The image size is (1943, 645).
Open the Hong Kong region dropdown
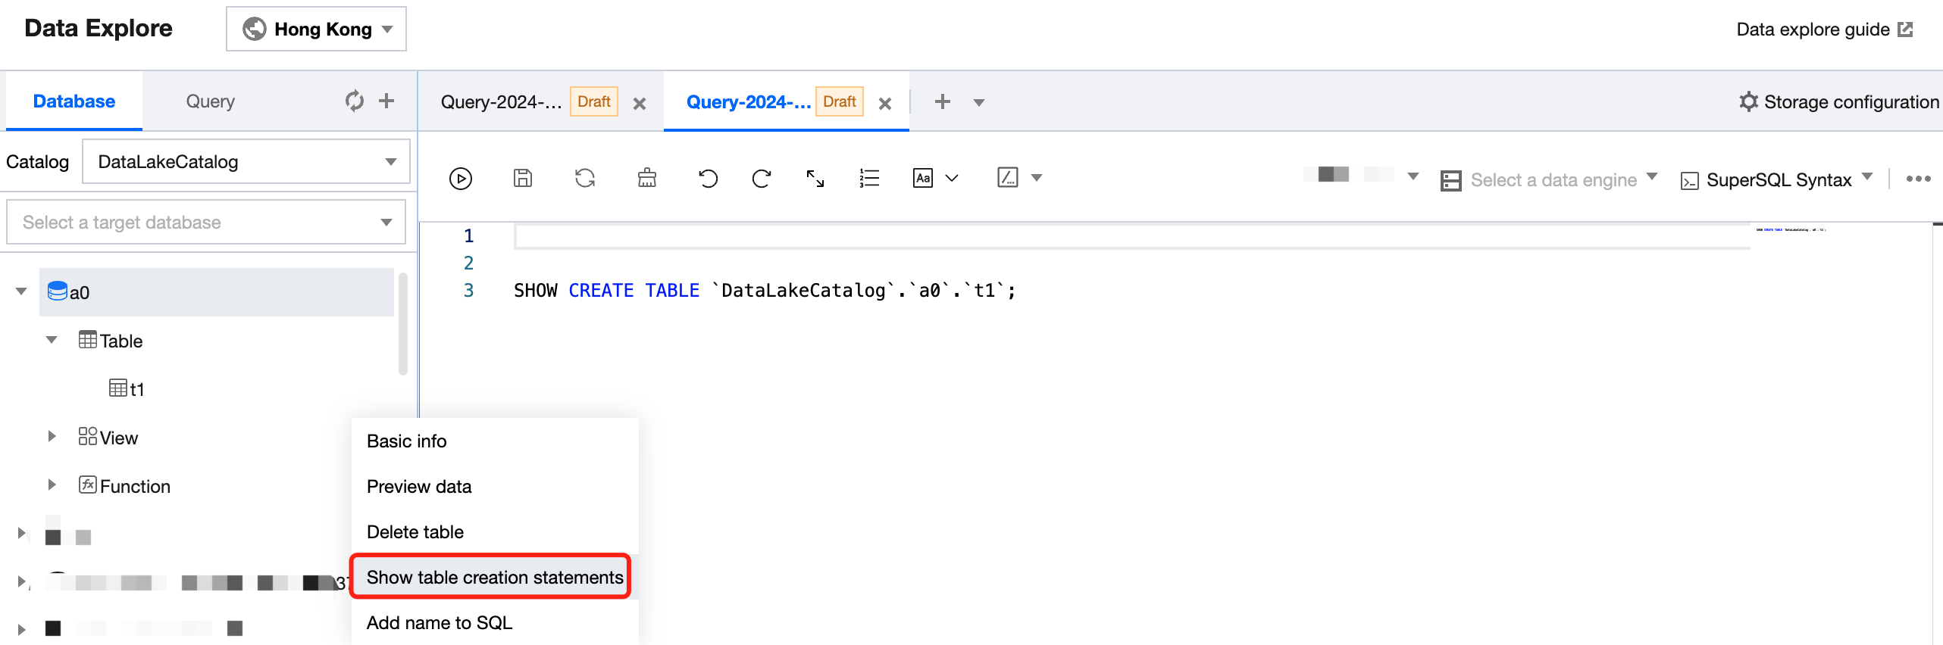coord(316,29)
